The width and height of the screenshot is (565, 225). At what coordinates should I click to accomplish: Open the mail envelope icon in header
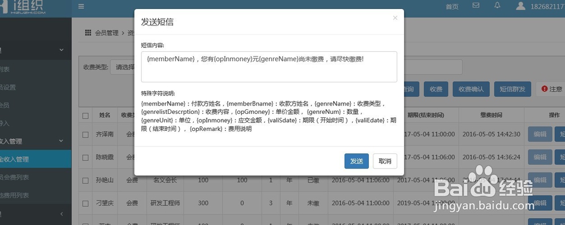click(x=476, y=6)
